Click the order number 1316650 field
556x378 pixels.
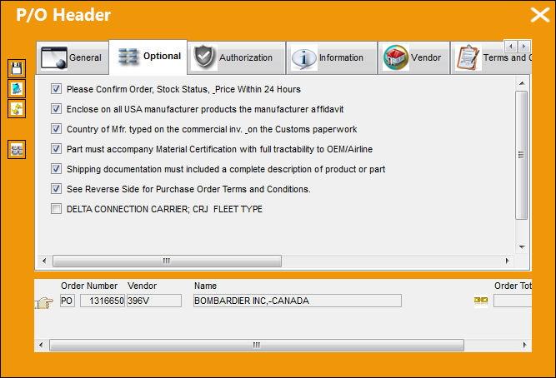(103, 301)
